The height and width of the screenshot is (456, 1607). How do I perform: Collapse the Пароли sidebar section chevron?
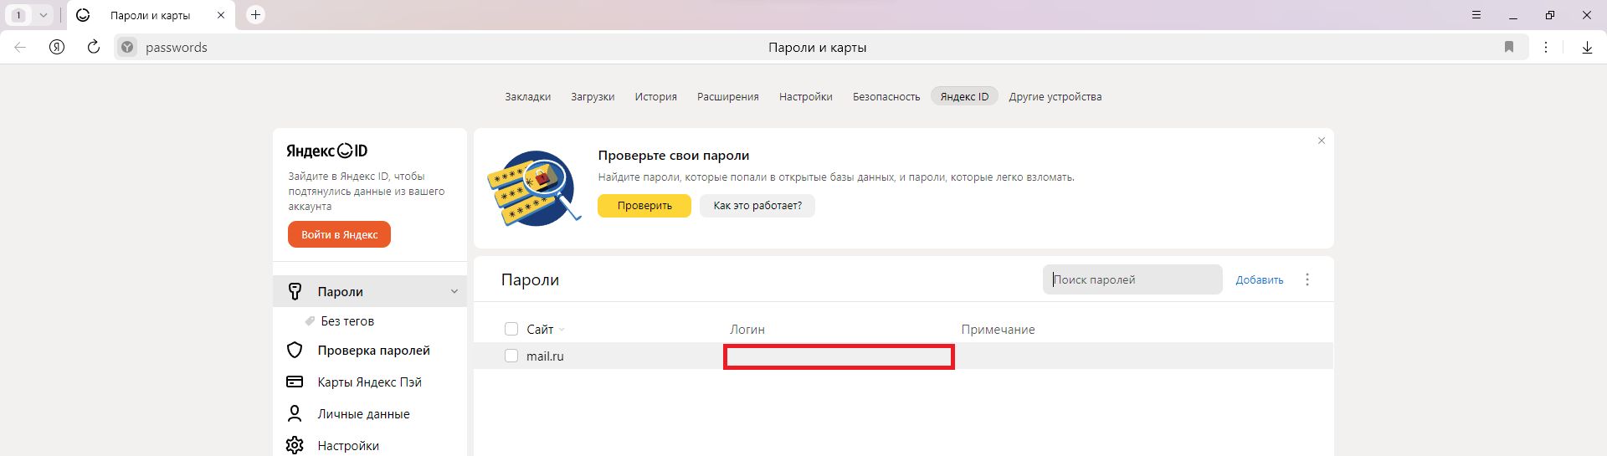coord(454,292)
